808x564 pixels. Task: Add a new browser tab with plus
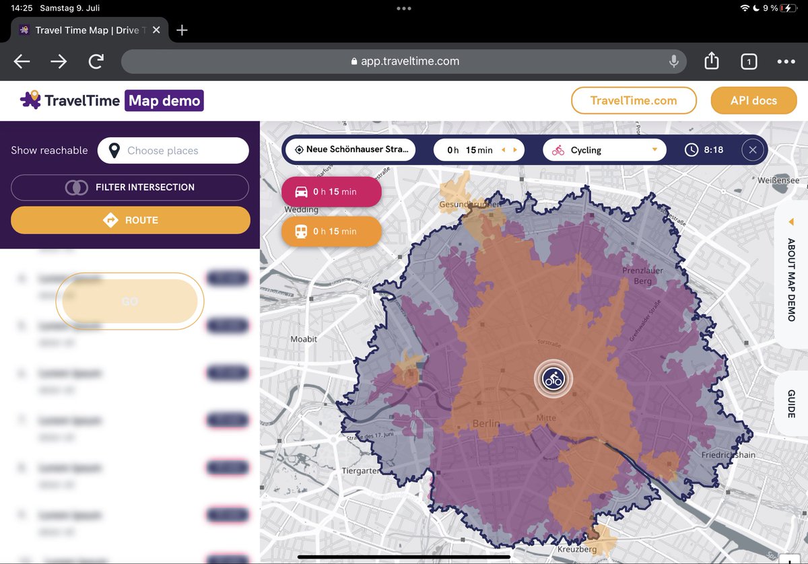[x=182, y=30]
